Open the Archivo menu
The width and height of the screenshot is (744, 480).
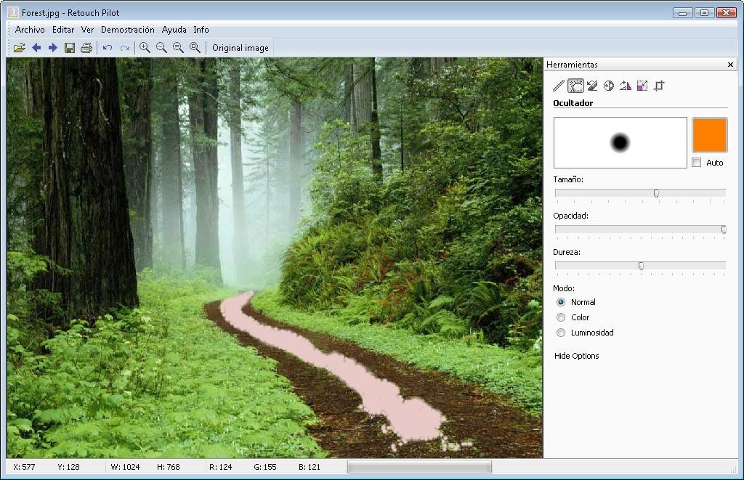tap(30, 29)
